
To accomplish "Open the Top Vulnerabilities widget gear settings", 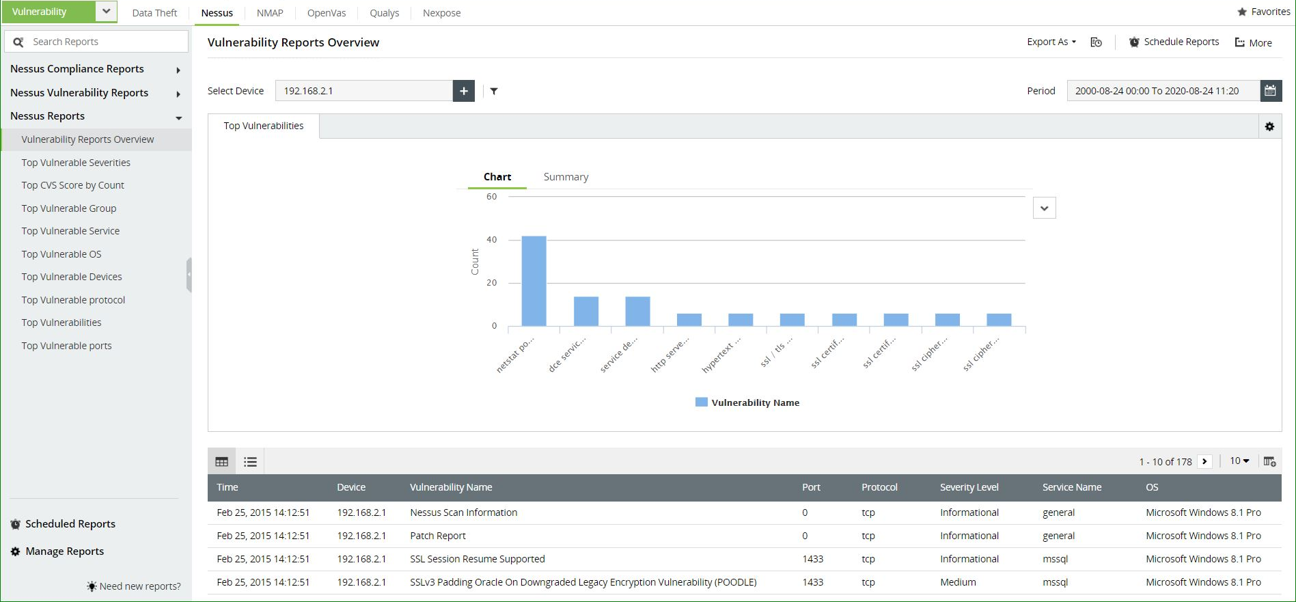I will coord(1270,126).
